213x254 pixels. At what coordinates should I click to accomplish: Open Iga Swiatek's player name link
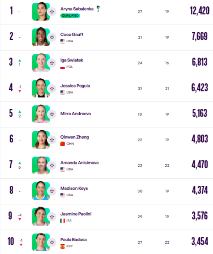(72, 60)
